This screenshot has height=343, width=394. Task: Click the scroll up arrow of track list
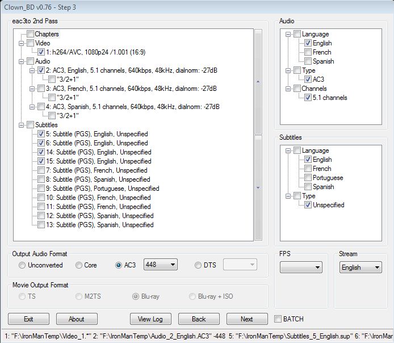point(258,81)
